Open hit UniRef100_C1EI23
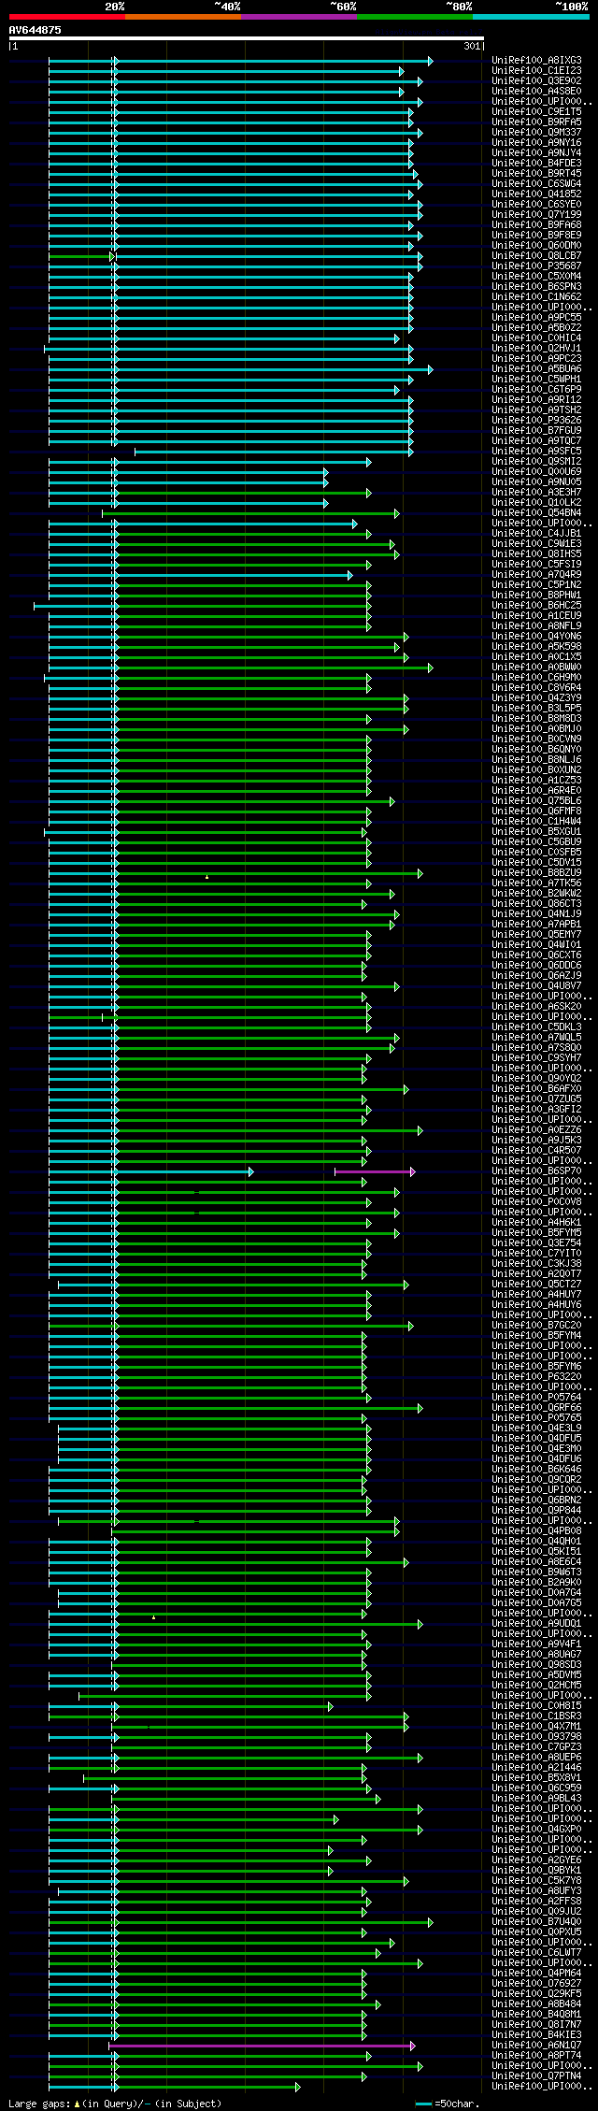Viewport: 598px width, 2111px height. coord(536,71)
